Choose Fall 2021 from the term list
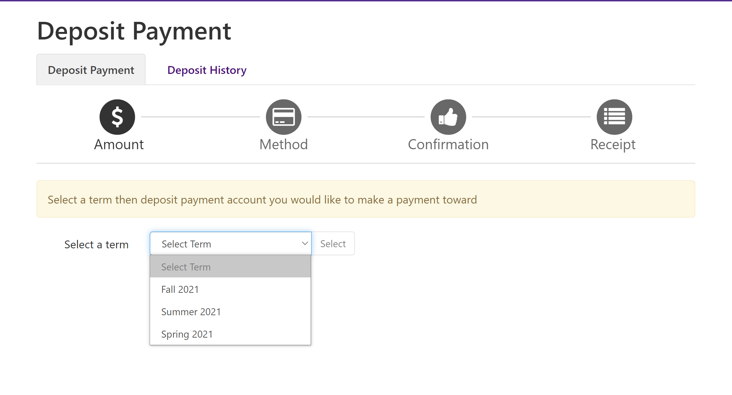732x395 pixels. point(180,289)
